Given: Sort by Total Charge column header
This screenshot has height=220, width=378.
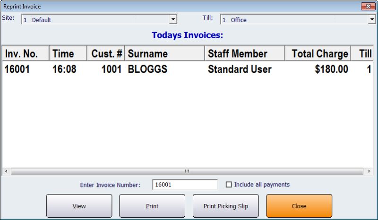Looking at the screenshot, I should [x=318, y=53].
